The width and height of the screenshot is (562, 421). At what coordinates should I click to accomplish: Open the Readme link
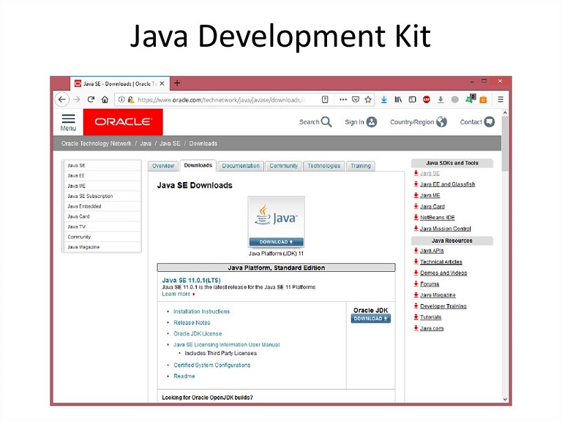(x=184, y=376)
